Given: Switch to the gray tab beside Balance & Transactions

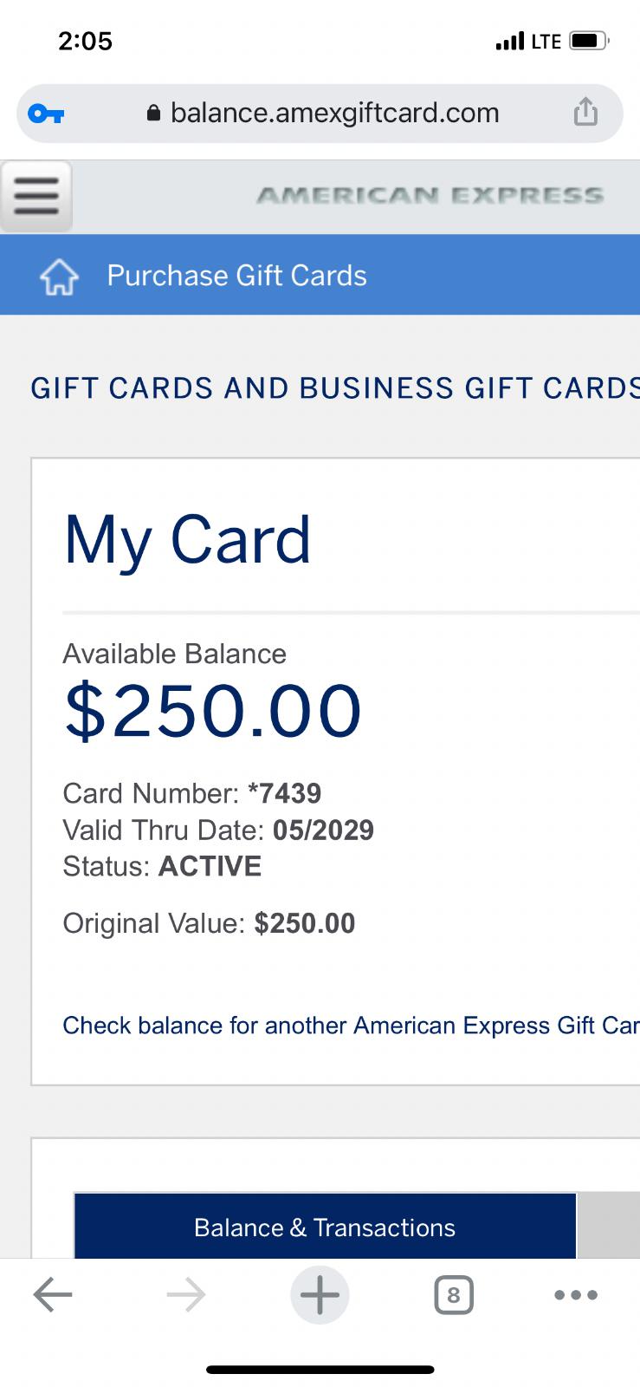Looking at the screenshot, I should (x=608, y=1227).
